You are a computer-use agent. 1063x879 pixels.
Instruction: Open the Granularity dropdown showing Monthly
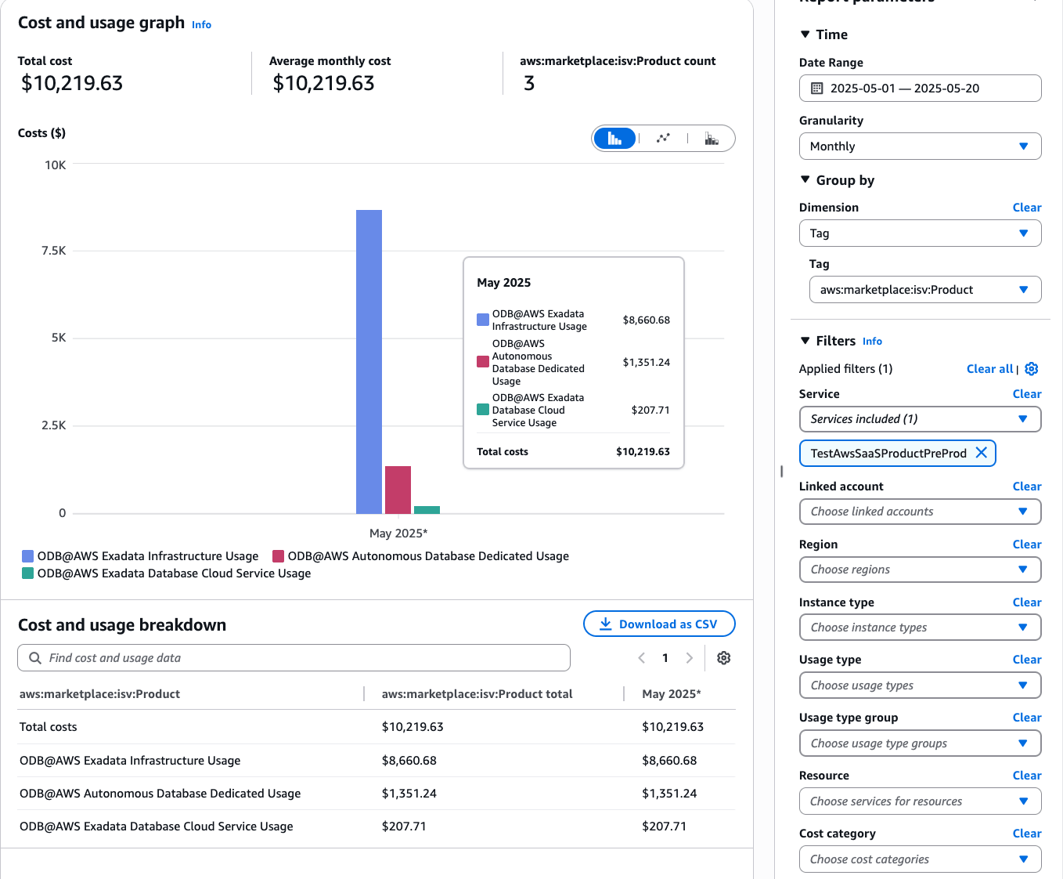pyautogui.click(x=920, y=146)
